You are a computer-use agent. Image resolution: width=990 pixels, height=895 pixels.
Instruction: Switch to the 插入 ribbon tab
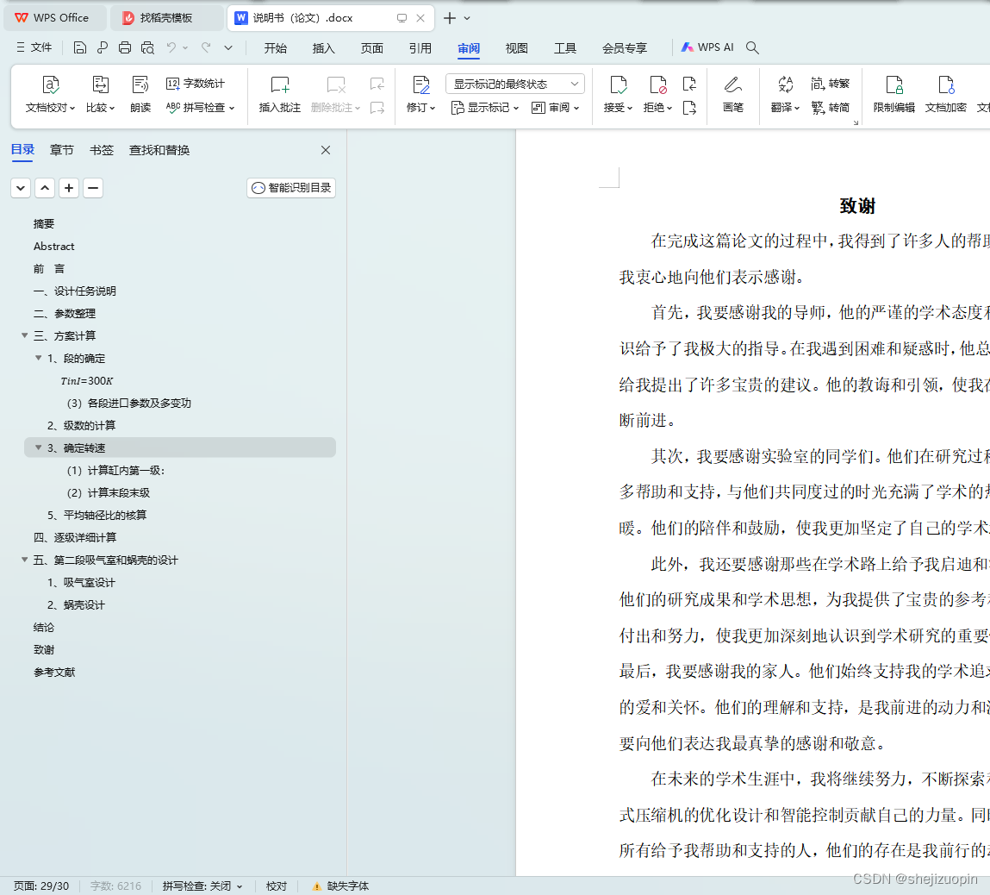click(x=323, y=48)
